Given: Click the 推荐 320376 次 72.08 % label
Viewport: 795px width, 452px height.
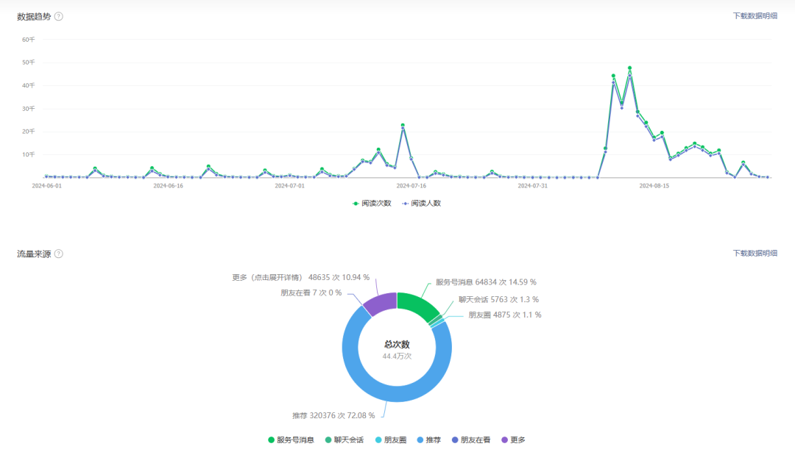Looking at the screenshot, I should [333, 415].
